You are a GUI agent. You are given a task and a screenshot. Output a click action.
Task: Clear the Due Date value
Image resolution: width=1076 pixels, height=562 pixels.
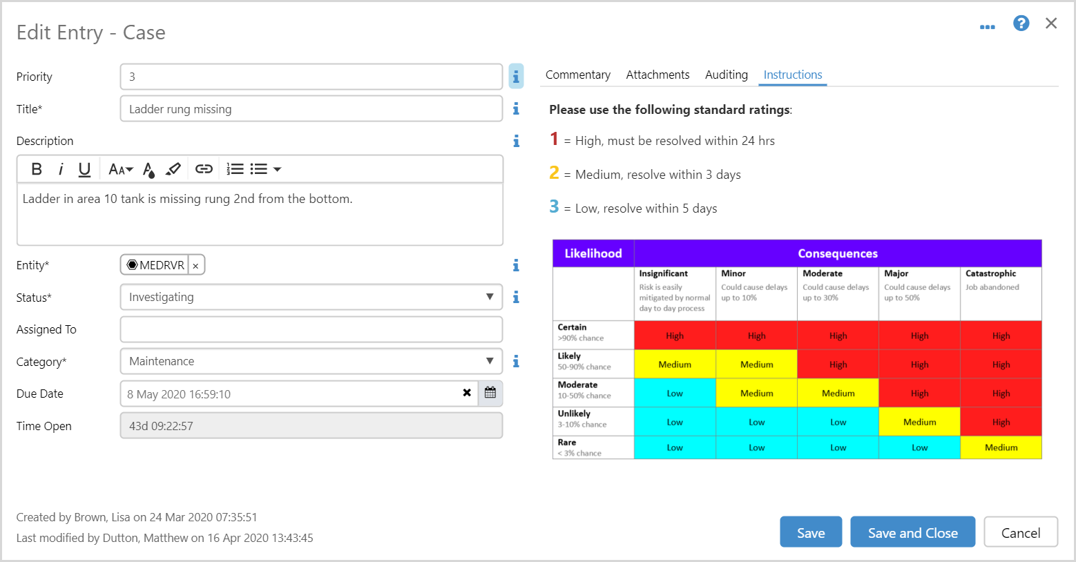(467, 393)
